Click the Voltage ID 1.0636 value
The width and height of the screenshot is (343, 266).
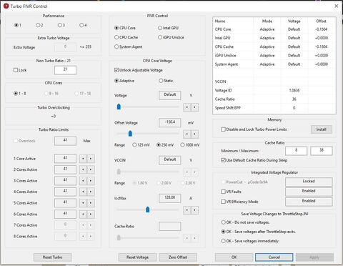click(x=294, y=90)
